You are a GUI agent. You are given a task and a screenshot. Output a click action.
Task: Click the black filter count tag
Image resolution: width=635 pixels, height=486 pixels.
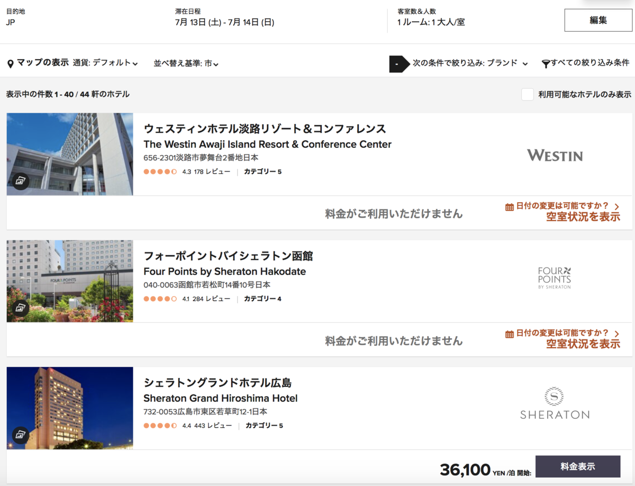(x=400, y=64)
